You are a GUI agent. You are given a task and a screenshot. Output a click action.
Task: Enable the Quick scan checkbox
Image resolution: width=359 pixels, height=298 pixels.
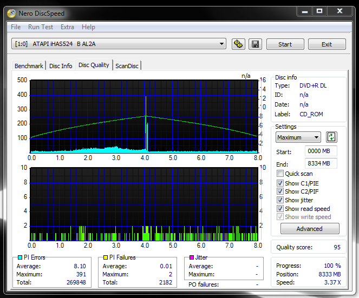(x=280, y=174)
